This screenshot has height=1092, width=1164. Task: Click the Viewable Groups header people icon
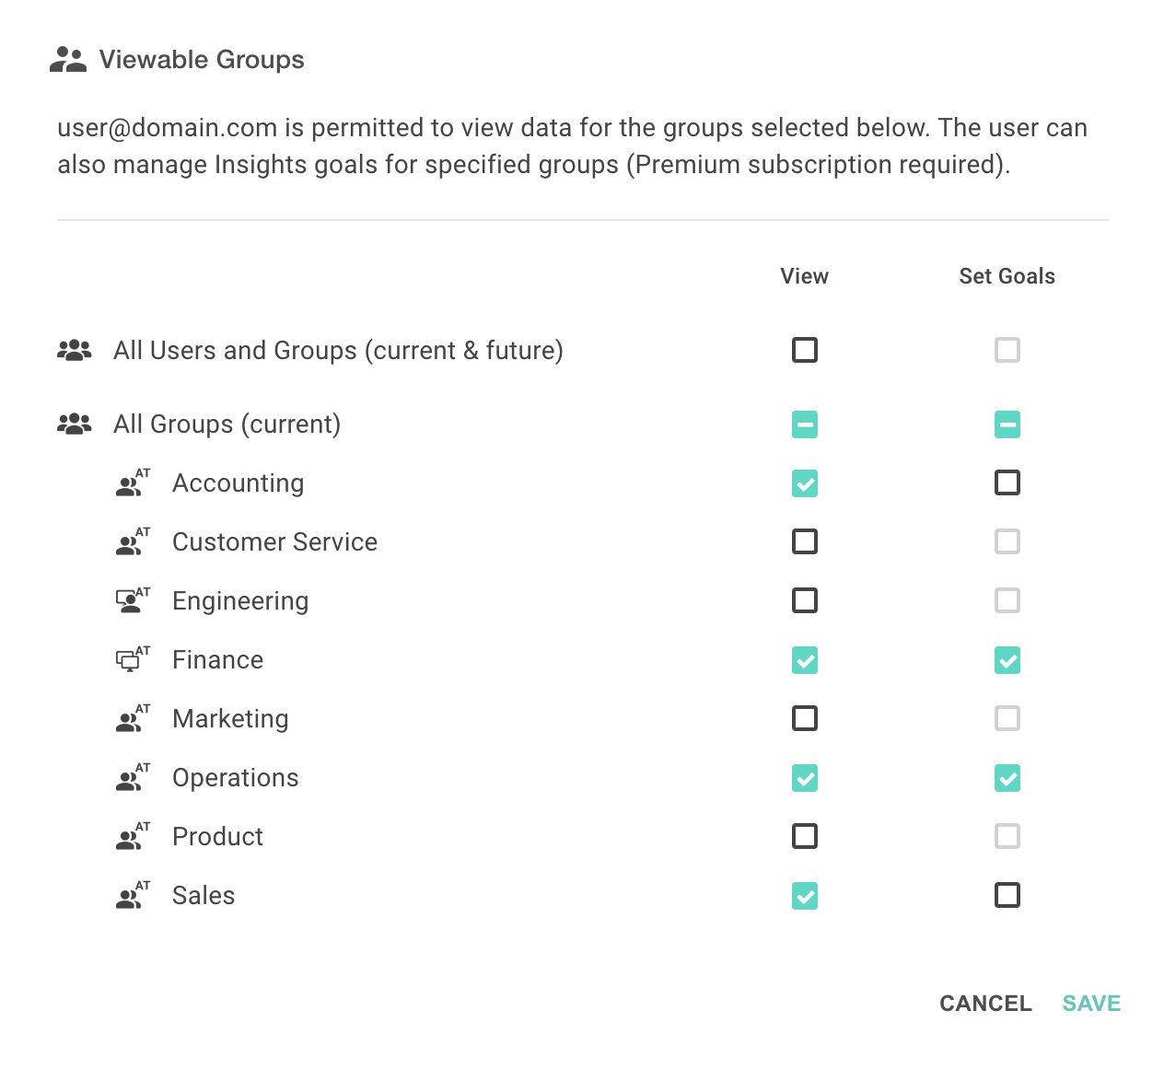click(68, 60)
